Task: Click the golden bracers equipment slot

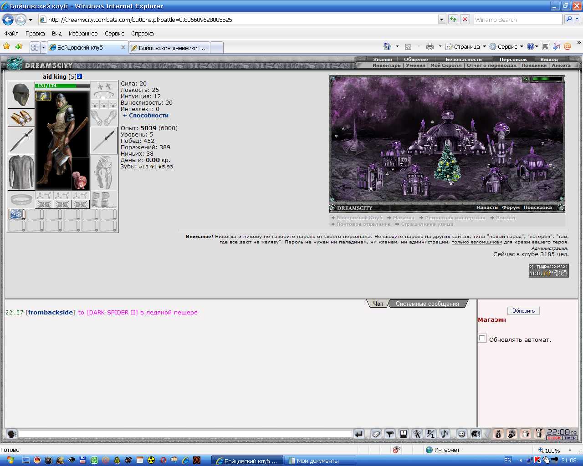Action: 21,117
